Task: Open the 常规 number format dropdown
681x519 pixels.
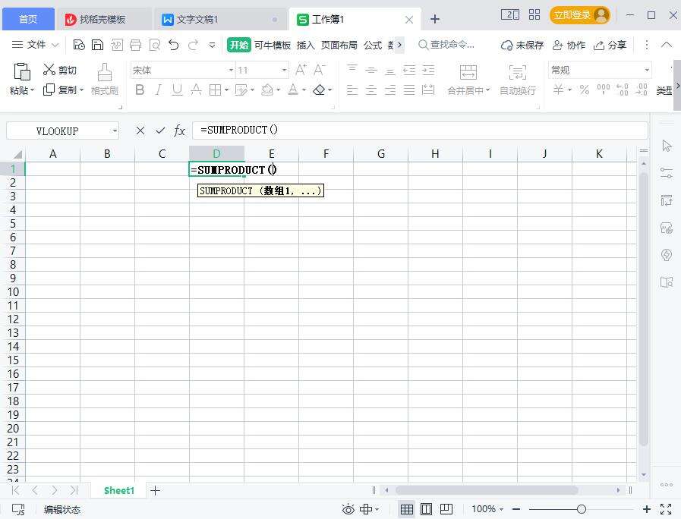Action: tap(647, 70)
